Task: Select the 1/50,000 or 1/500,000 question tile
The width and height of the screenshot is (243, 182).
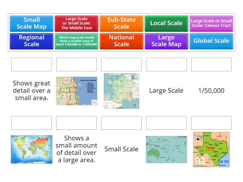Action: 77,41
